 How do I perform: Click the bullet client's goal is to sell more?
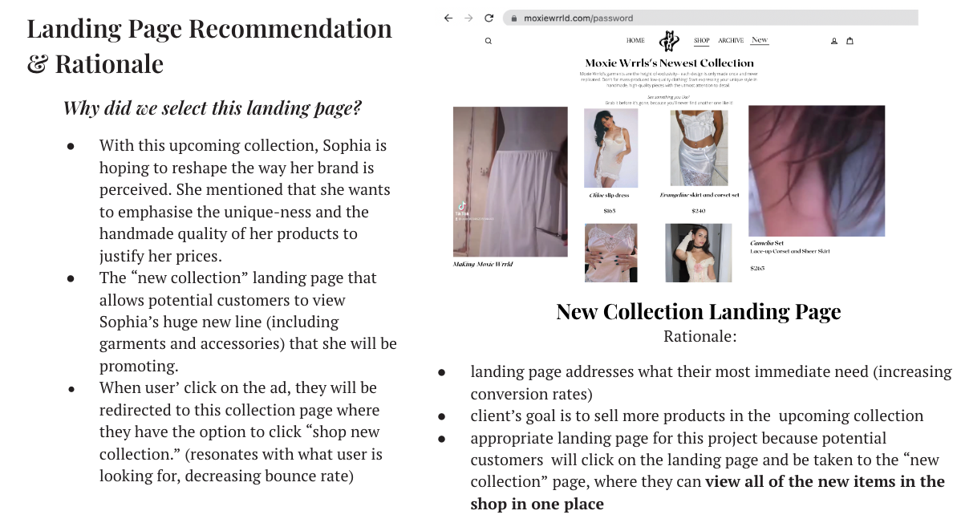[x=696, y=416]
